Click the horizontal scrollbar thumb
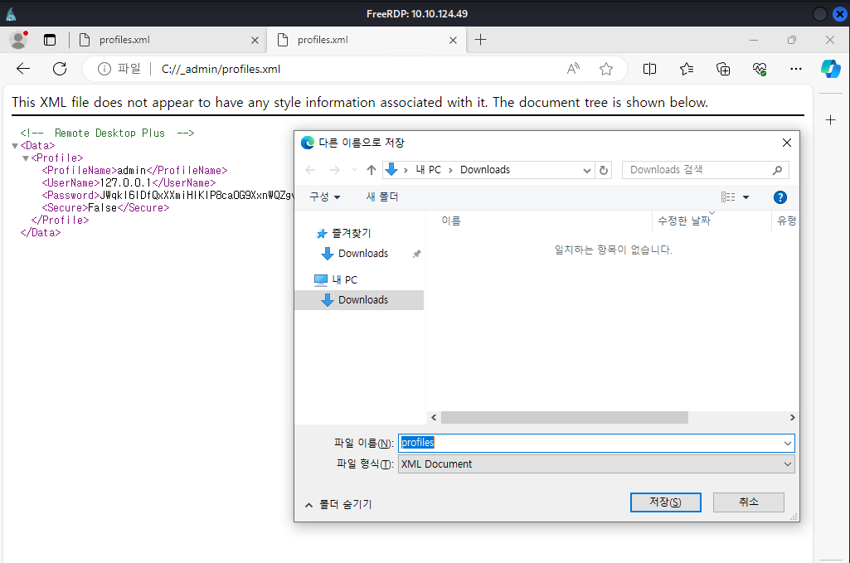This screenshot has height=563, width=850. click(565, 417)
